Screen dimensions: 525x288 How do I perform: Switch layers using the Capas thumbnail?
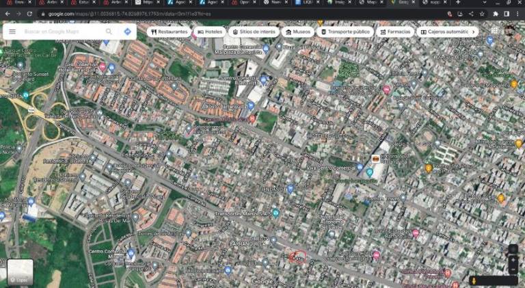pyautogui.click(x=20, y=272)
